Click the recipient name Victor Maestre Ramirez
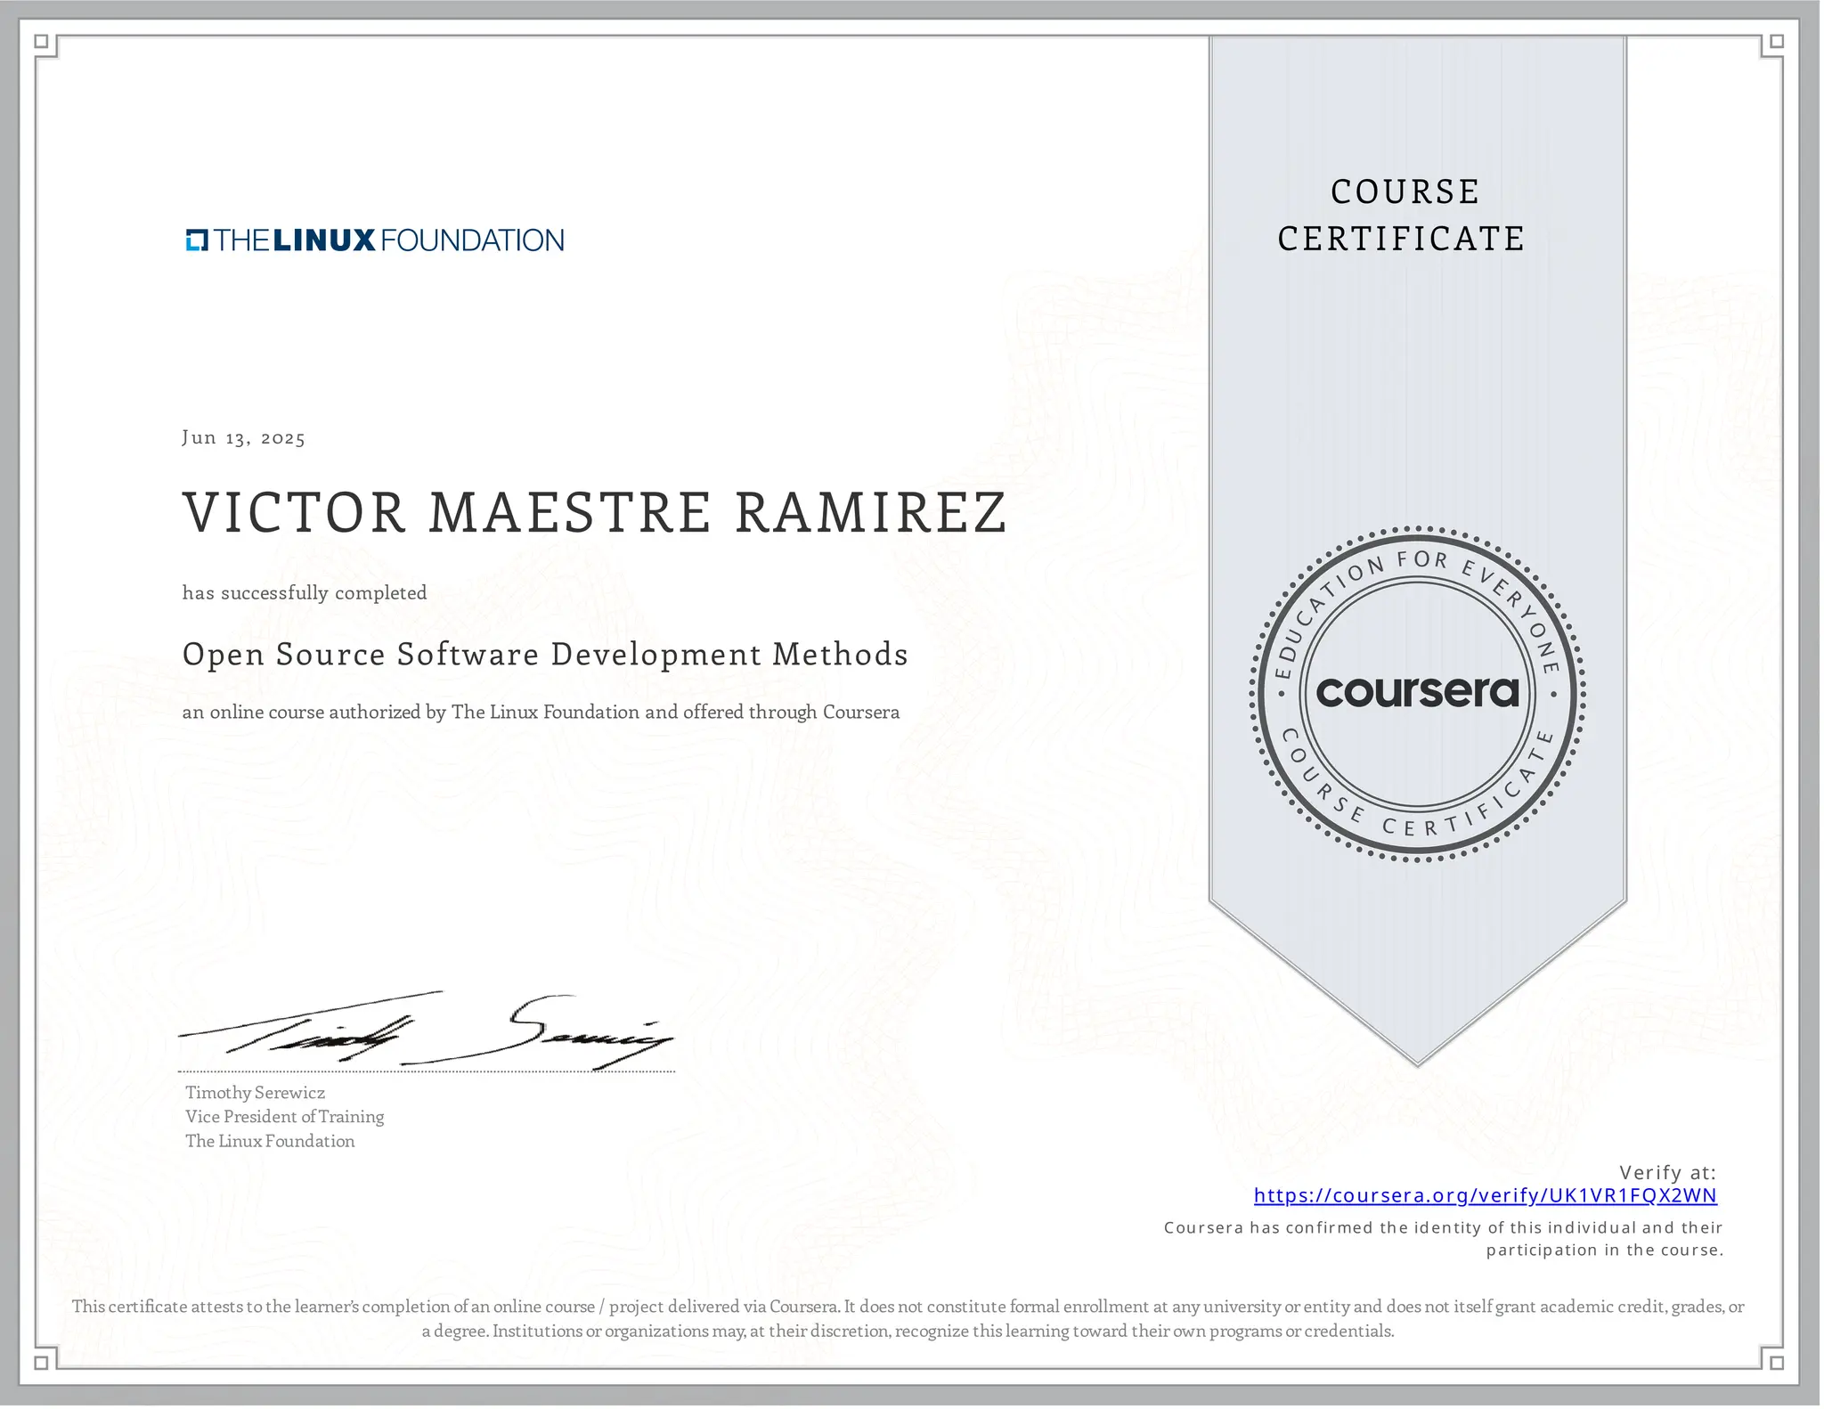The height and width of the screenshot is (1409, 1824). (595, 513)
